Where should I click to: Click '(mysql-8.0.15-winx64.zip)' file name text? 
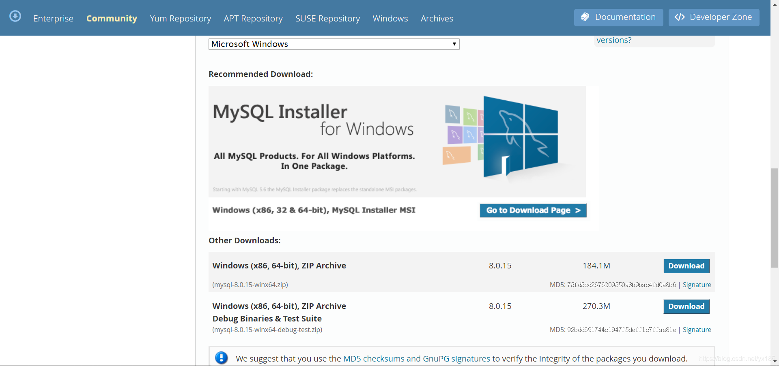click(x=250, y=285)
